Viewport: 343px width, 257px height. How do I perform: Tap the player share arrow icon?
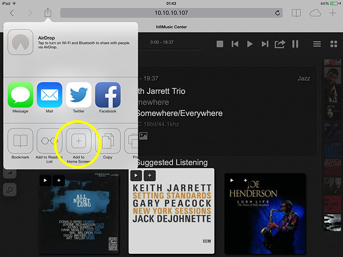point(280,44)
